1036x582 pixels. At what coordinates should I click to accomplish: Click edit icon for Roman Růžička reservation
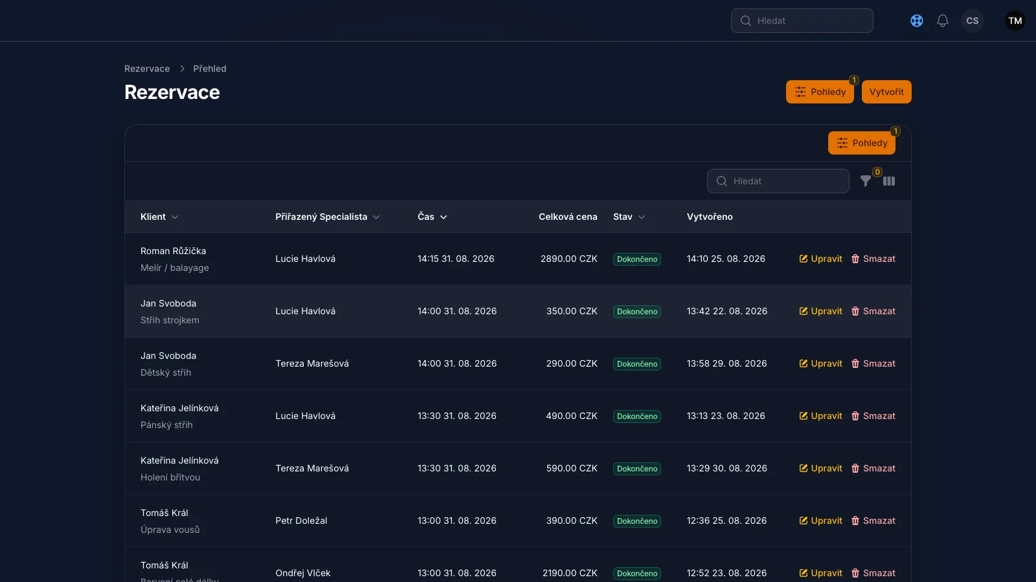pos(804,259)
